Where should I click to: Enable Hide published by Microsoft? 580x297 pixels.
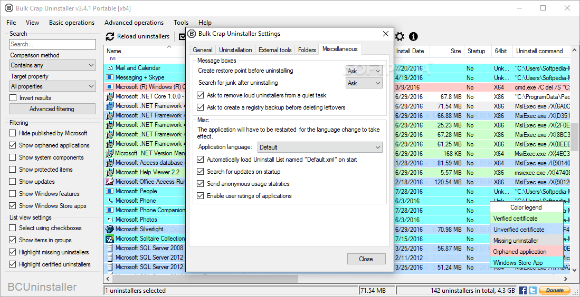(13, 133)
